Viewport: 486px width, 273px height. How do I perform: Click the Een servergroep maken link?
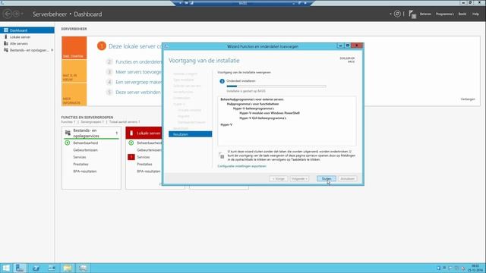[x=138, y=83]
